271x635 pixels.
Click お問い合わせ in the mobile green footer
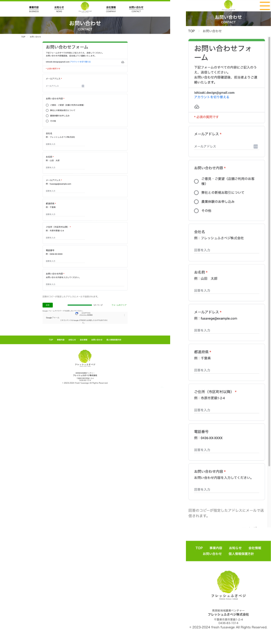(x=212, y=554)
